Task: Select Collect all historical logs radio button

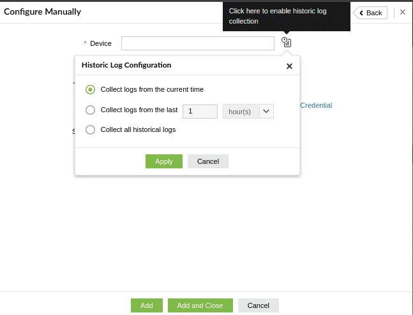Action: coord(90,129)
